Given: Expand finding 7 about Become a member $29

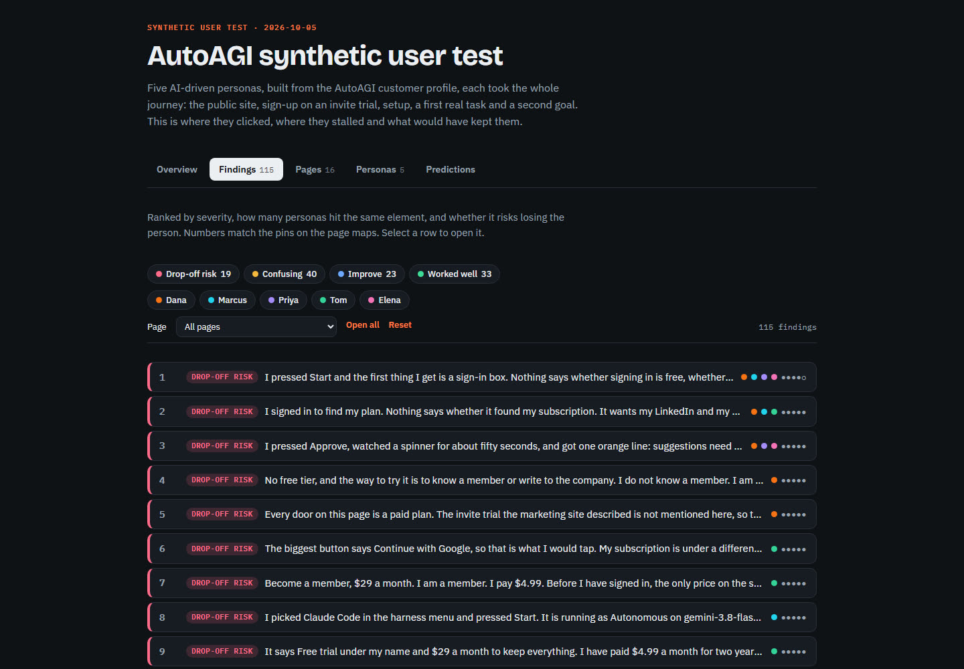Looking at the screenshot, I should (x=482, y=583).
